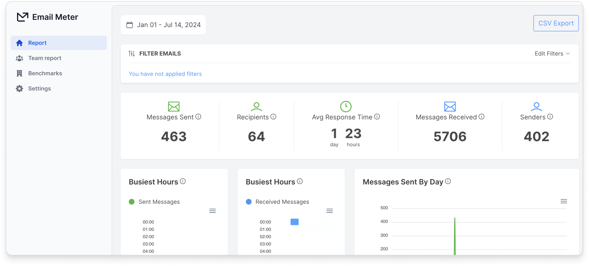Click the 01:00 label in Received Messages chart
The height and width of the screenshot is (266, 589).
tap(265, 229)
